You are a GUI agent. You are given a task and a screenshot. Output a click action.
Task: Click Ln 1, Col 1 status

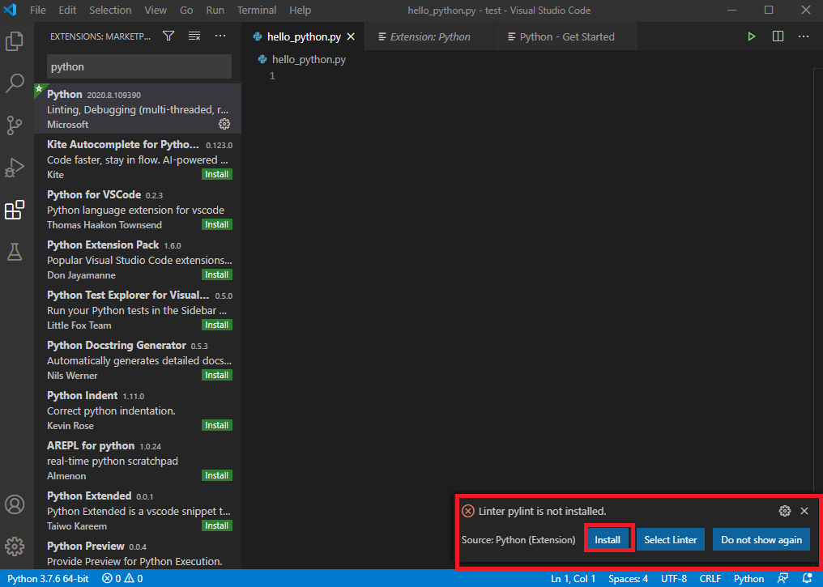pyautogui.click(x=574, y=579)
